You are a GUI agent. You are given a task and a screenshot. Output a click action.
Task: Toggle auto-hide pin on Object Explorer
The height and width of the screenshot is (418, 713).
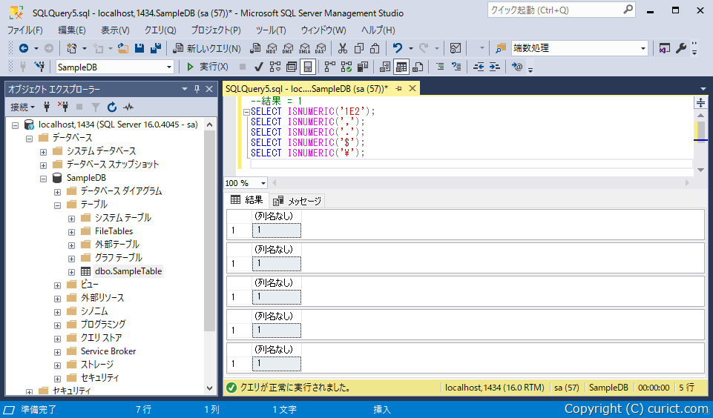tap(197, 89)
